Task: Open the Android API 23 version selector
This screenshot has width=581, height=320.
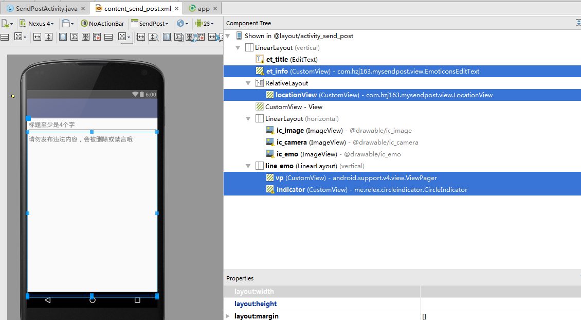Action: point(204,24)
